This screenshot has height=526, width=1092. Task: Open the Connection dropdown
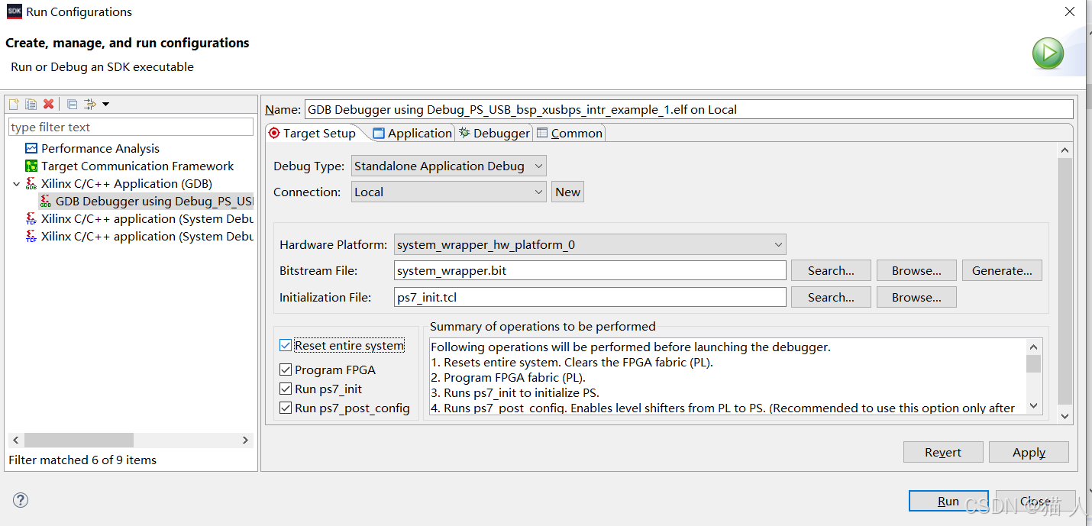(449, 192)
